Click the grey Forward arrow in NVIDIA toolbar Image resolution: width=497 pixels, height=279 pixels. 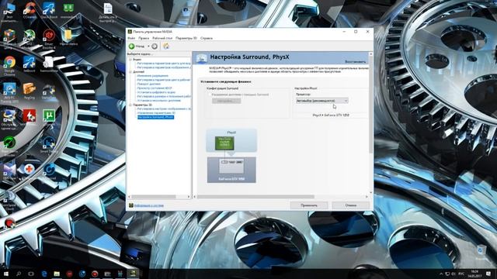pos(155,46)
